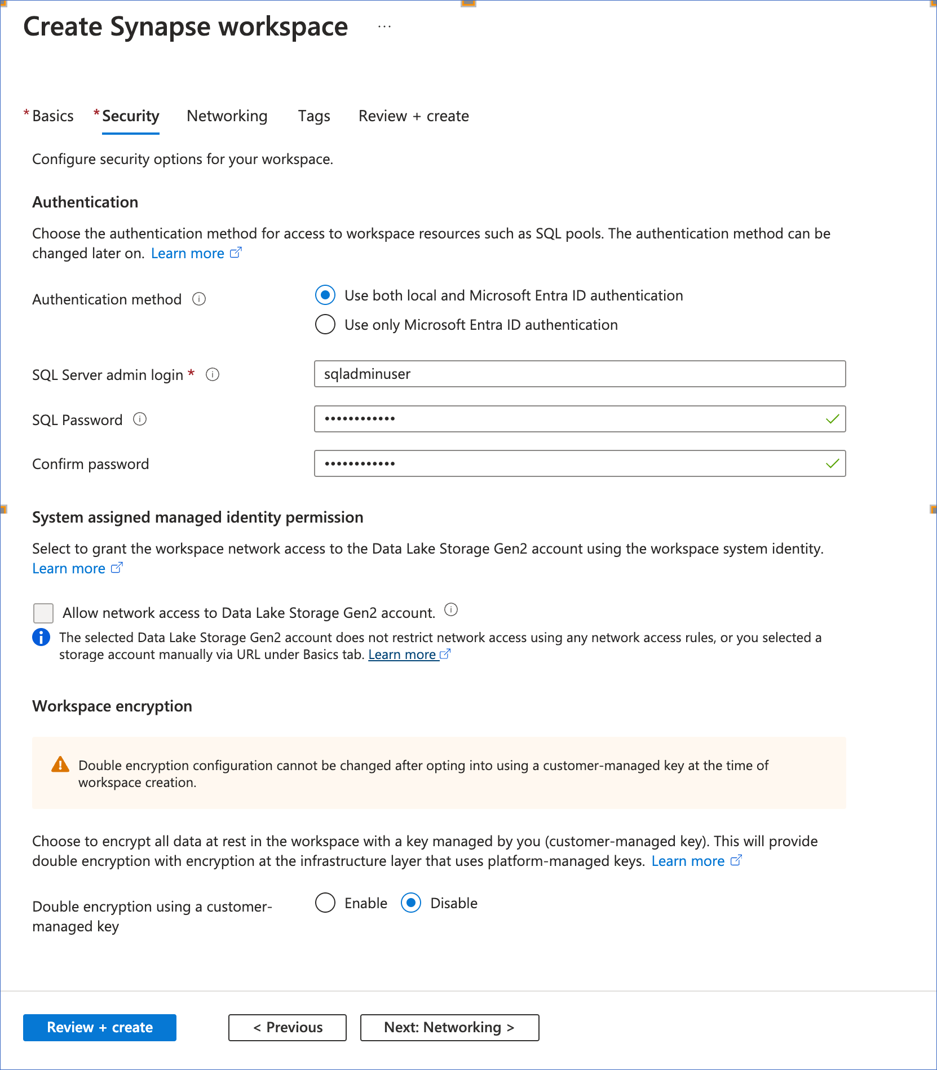Click the external link icon beside the Authentication Learn more link
The height and width of the screenshot is (1070, 937).
coord(236,253)
